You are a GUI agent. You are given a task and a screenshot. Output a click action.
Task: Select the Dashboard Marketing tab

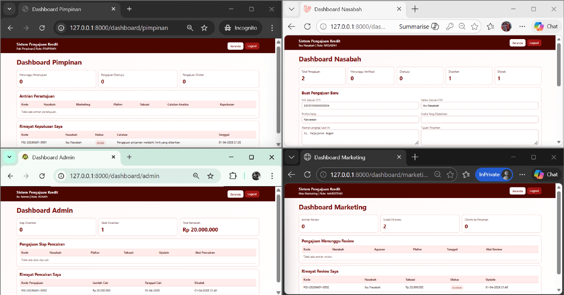(352, 157)
